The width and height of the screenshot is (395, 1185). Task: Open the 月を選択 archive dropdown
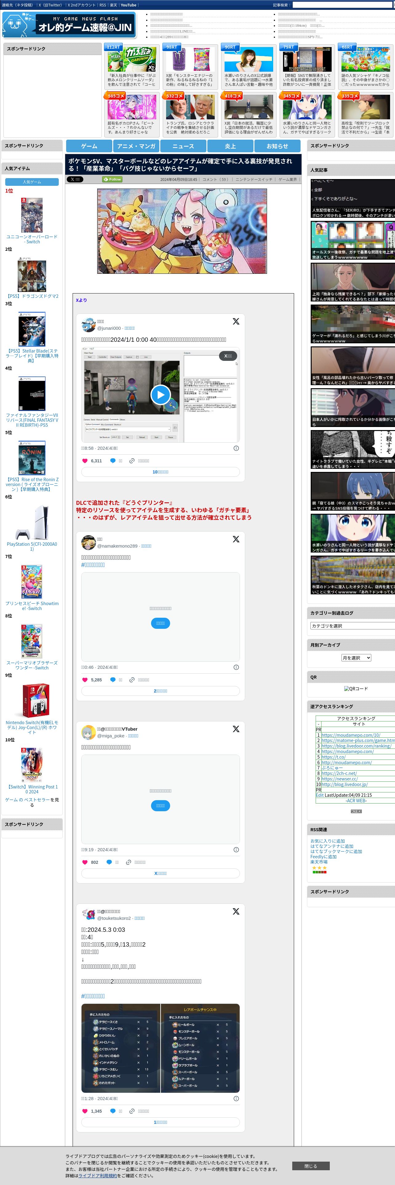356,657
